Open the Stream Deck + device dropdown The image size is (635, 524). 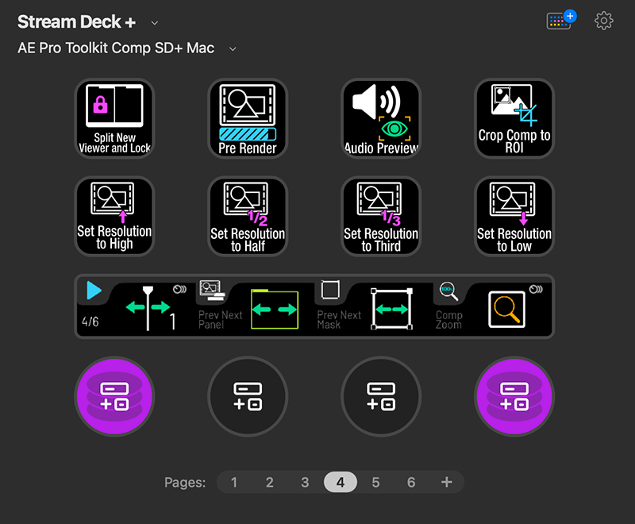point(155,21)
